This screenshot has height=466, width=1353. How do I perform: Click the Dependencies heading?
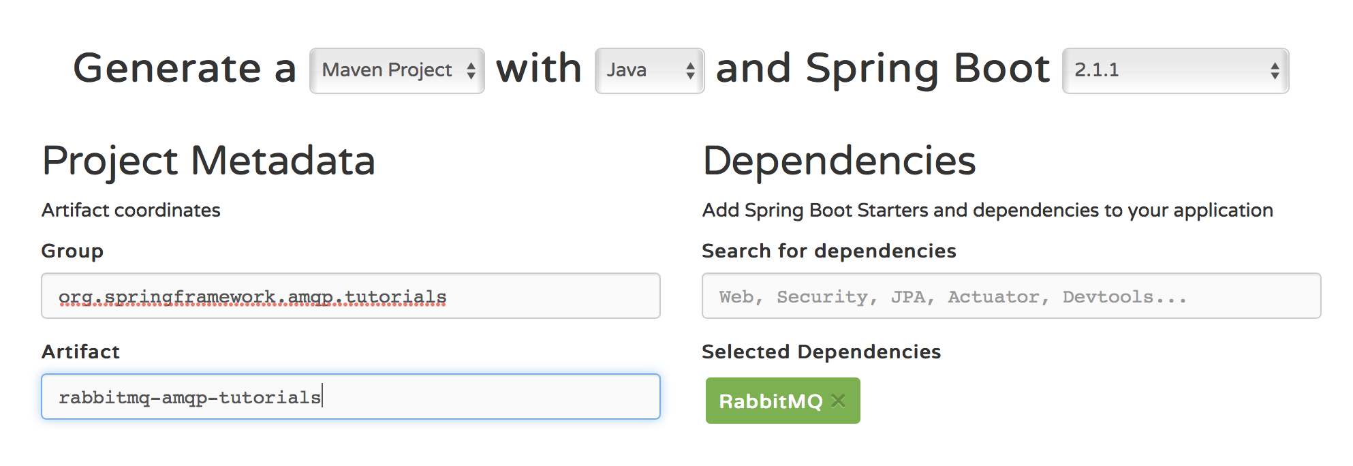point(839,161)
